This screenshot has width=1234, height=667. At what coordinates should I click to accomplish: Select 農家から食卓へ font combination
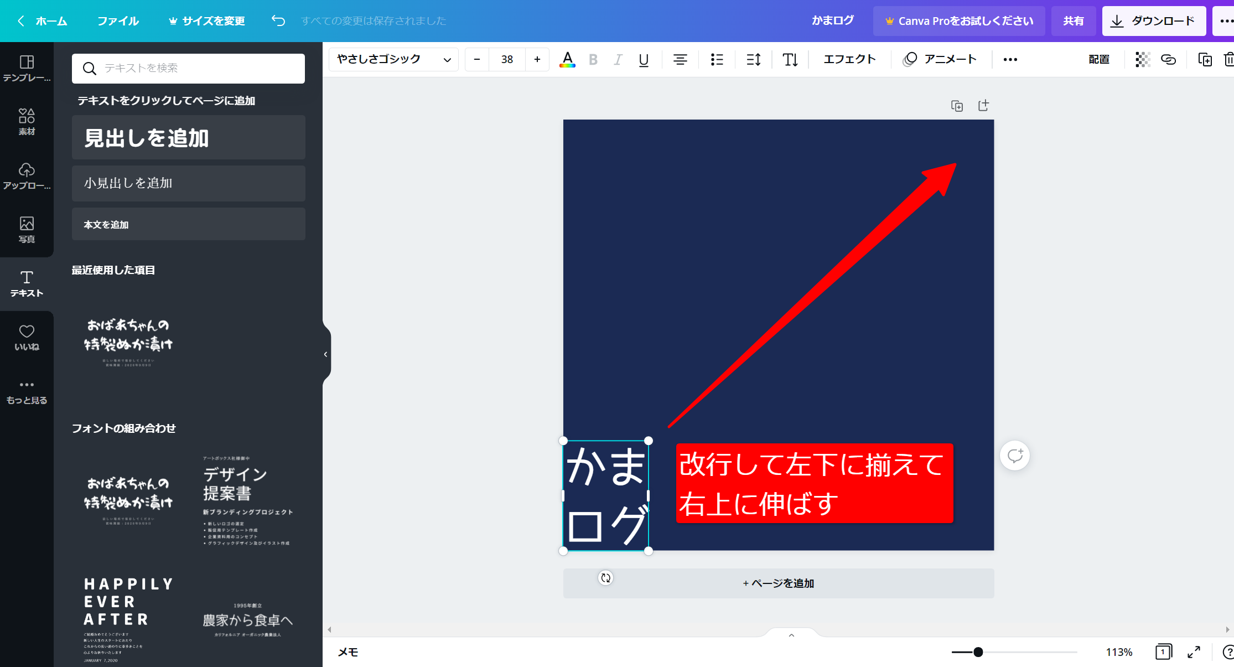(x=248, y=620)
